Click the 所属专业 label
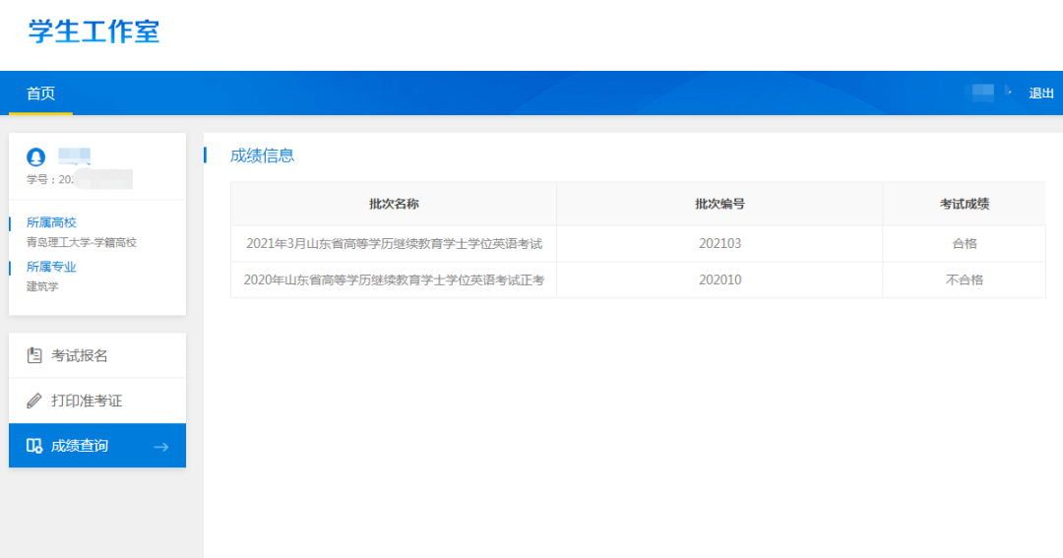 pyautogui.click(x=51, y=267)
